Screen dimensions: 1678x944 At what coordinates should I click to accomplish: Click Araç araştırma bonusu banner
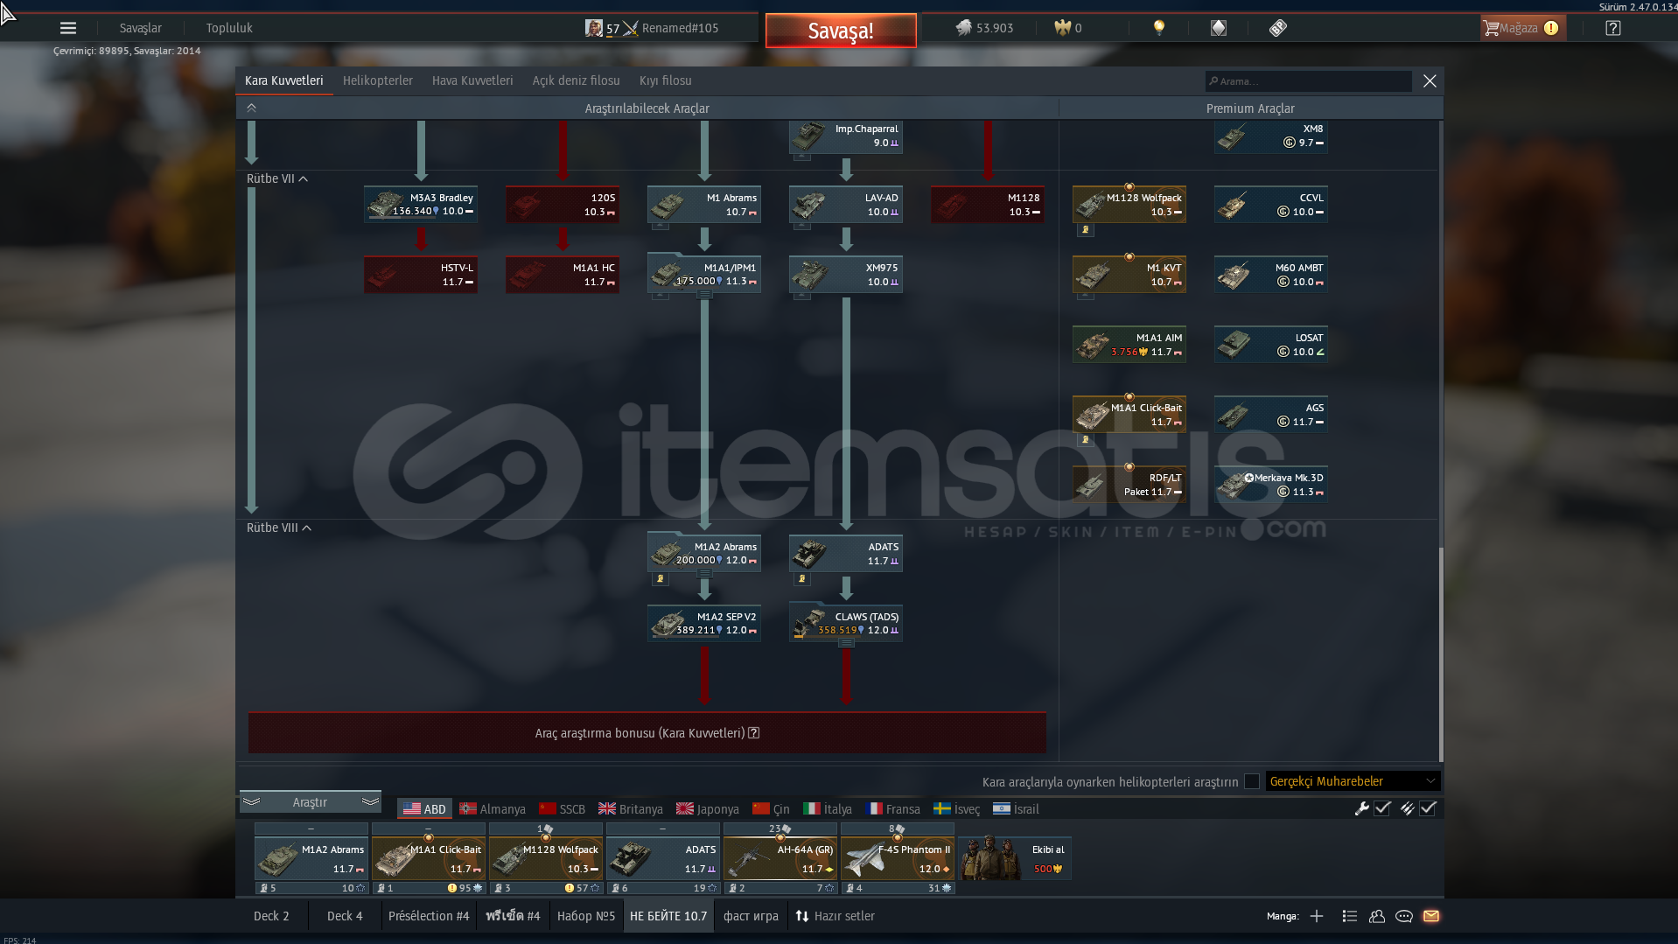coord(647,733)
